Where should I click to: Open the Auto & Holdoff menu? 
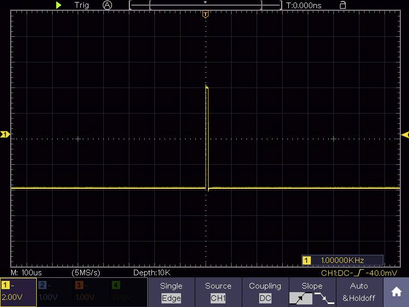(x=359, y=292)
